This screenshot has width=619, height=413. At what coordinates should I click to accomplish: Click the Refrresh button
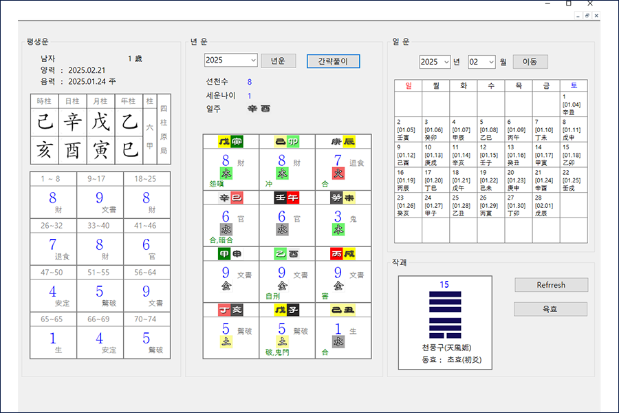tap(551, 285)
